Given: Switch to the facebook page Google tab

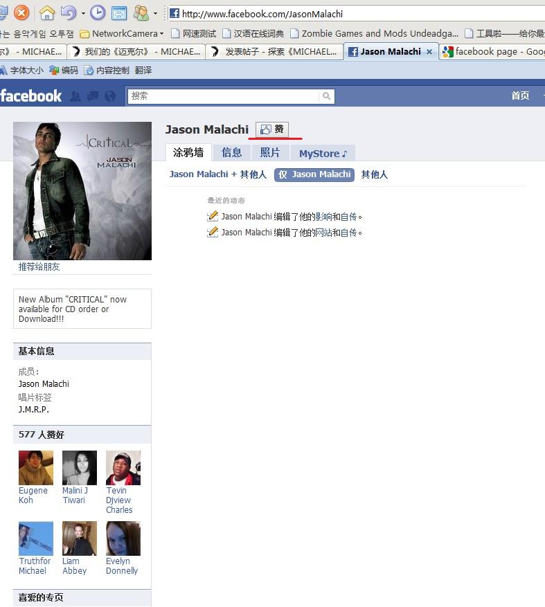Looking at the screenshot, I should click(492, 51).
